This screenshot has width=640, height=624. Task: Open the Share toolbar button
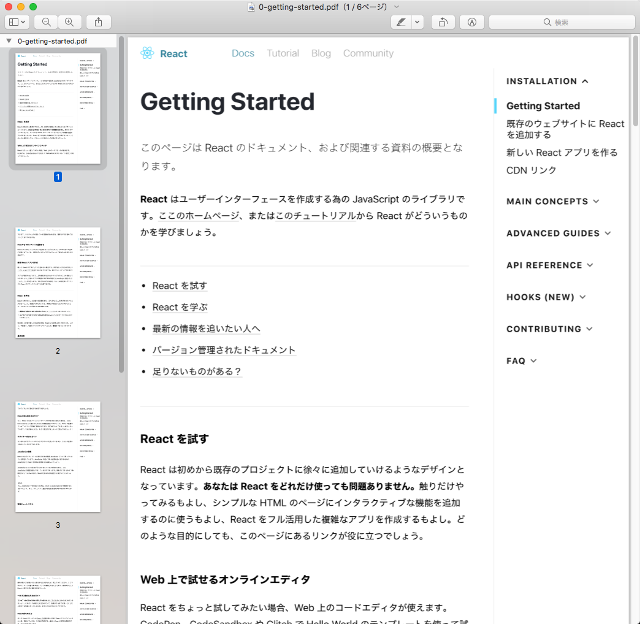pos(98,22)
